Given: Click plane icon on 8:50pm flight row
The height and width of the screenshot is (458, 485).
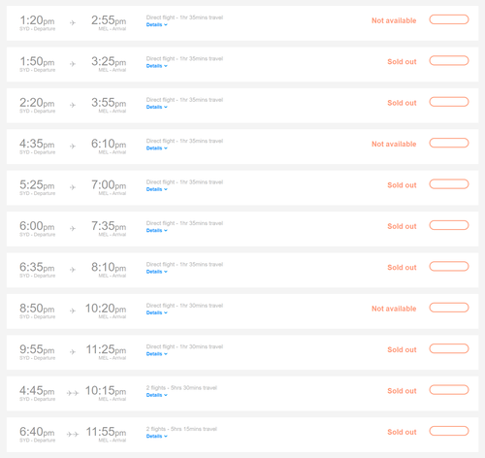Looking at the screenshot, I should [73, 311].
